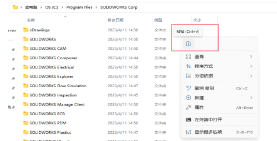This screenshot has height=141, width=277.
Task: Expand the chevron after 此电脑 in the path
Action: [41, 7]
